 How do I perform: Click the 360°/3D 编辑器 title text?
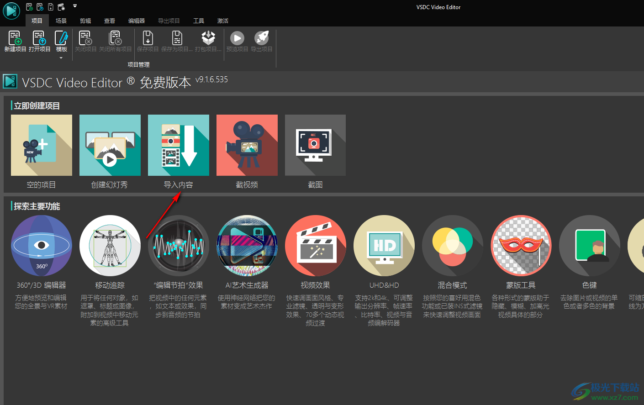pyautogui.click(x=41, y=285)
